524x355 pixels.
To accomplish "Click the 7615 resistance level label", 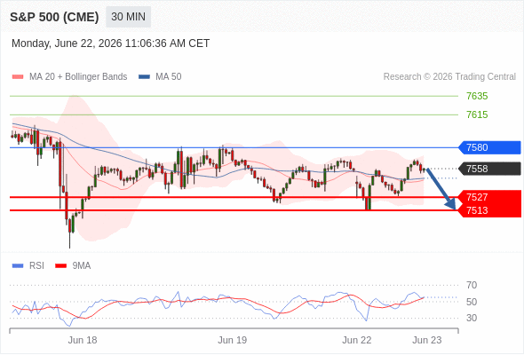I will point(477,114).
